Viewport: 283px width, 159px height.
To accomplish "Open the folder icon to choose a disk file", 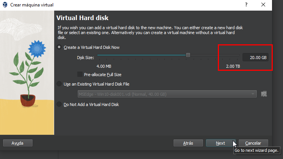I will click(x=264, y=94).
